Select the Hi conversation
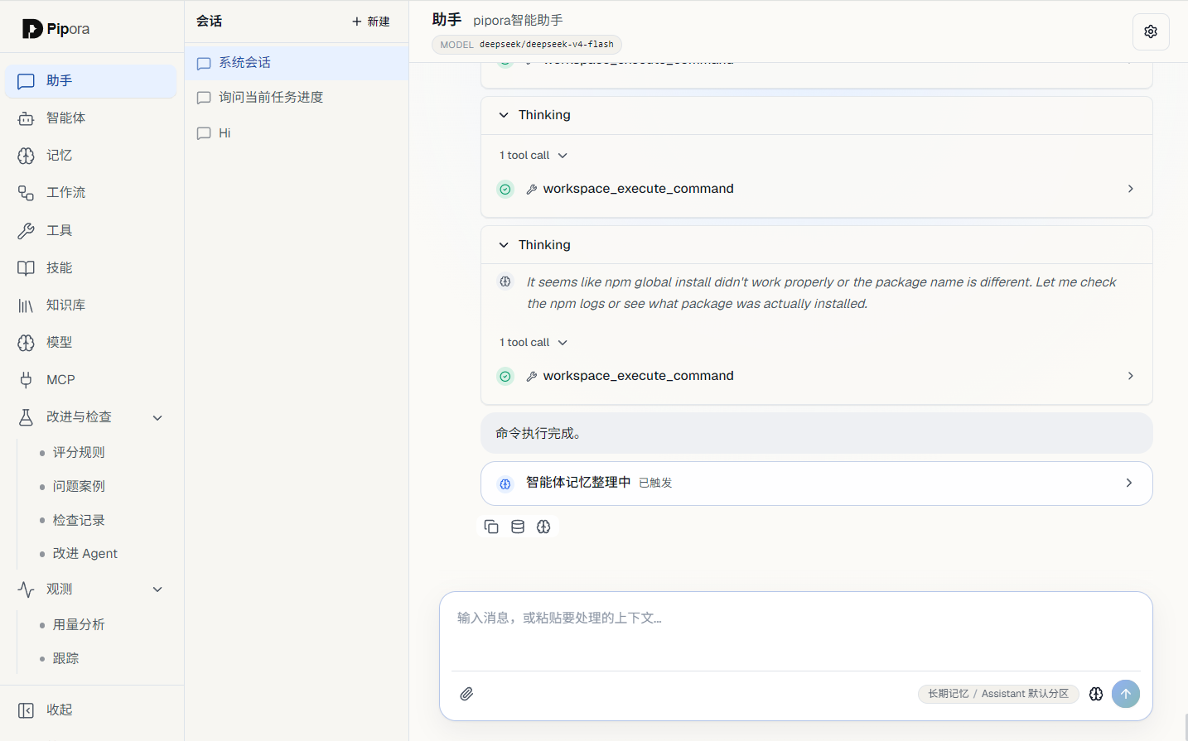Viewport: 1188px width, 741px height. [x=297, y=133]
